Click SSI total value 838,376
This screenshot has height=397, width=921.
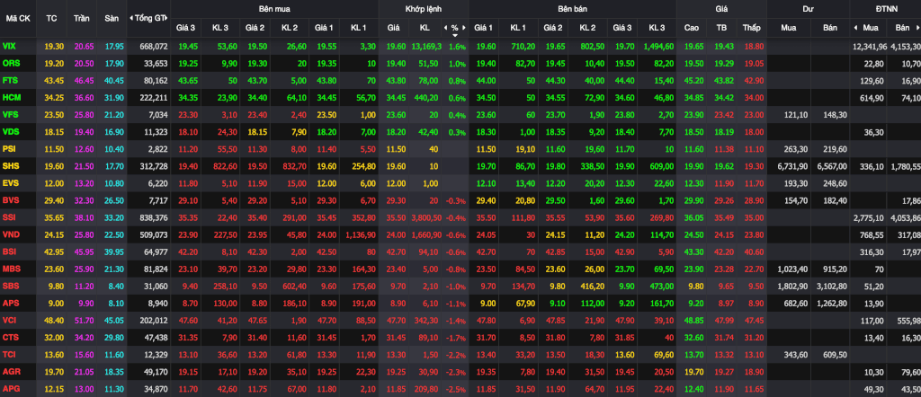[x=153, y=217]
